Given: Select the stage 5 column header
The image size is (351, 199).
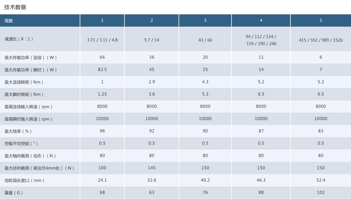Looking at the screenshot, I should 321,20.
